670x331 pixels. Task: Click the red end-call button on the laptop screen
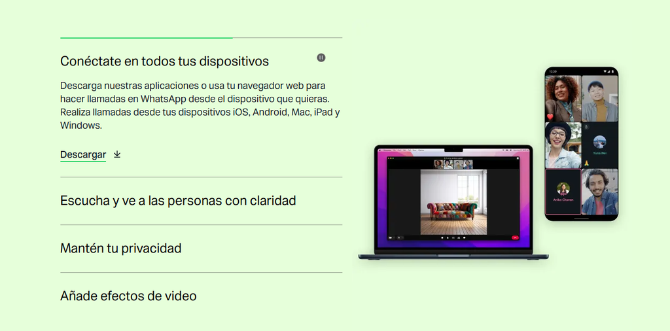point(516,237)
